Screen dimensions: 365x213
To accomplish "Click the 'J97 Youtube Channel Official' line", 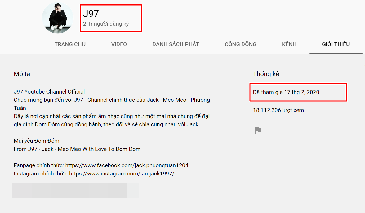I will (x=49, y=92).
